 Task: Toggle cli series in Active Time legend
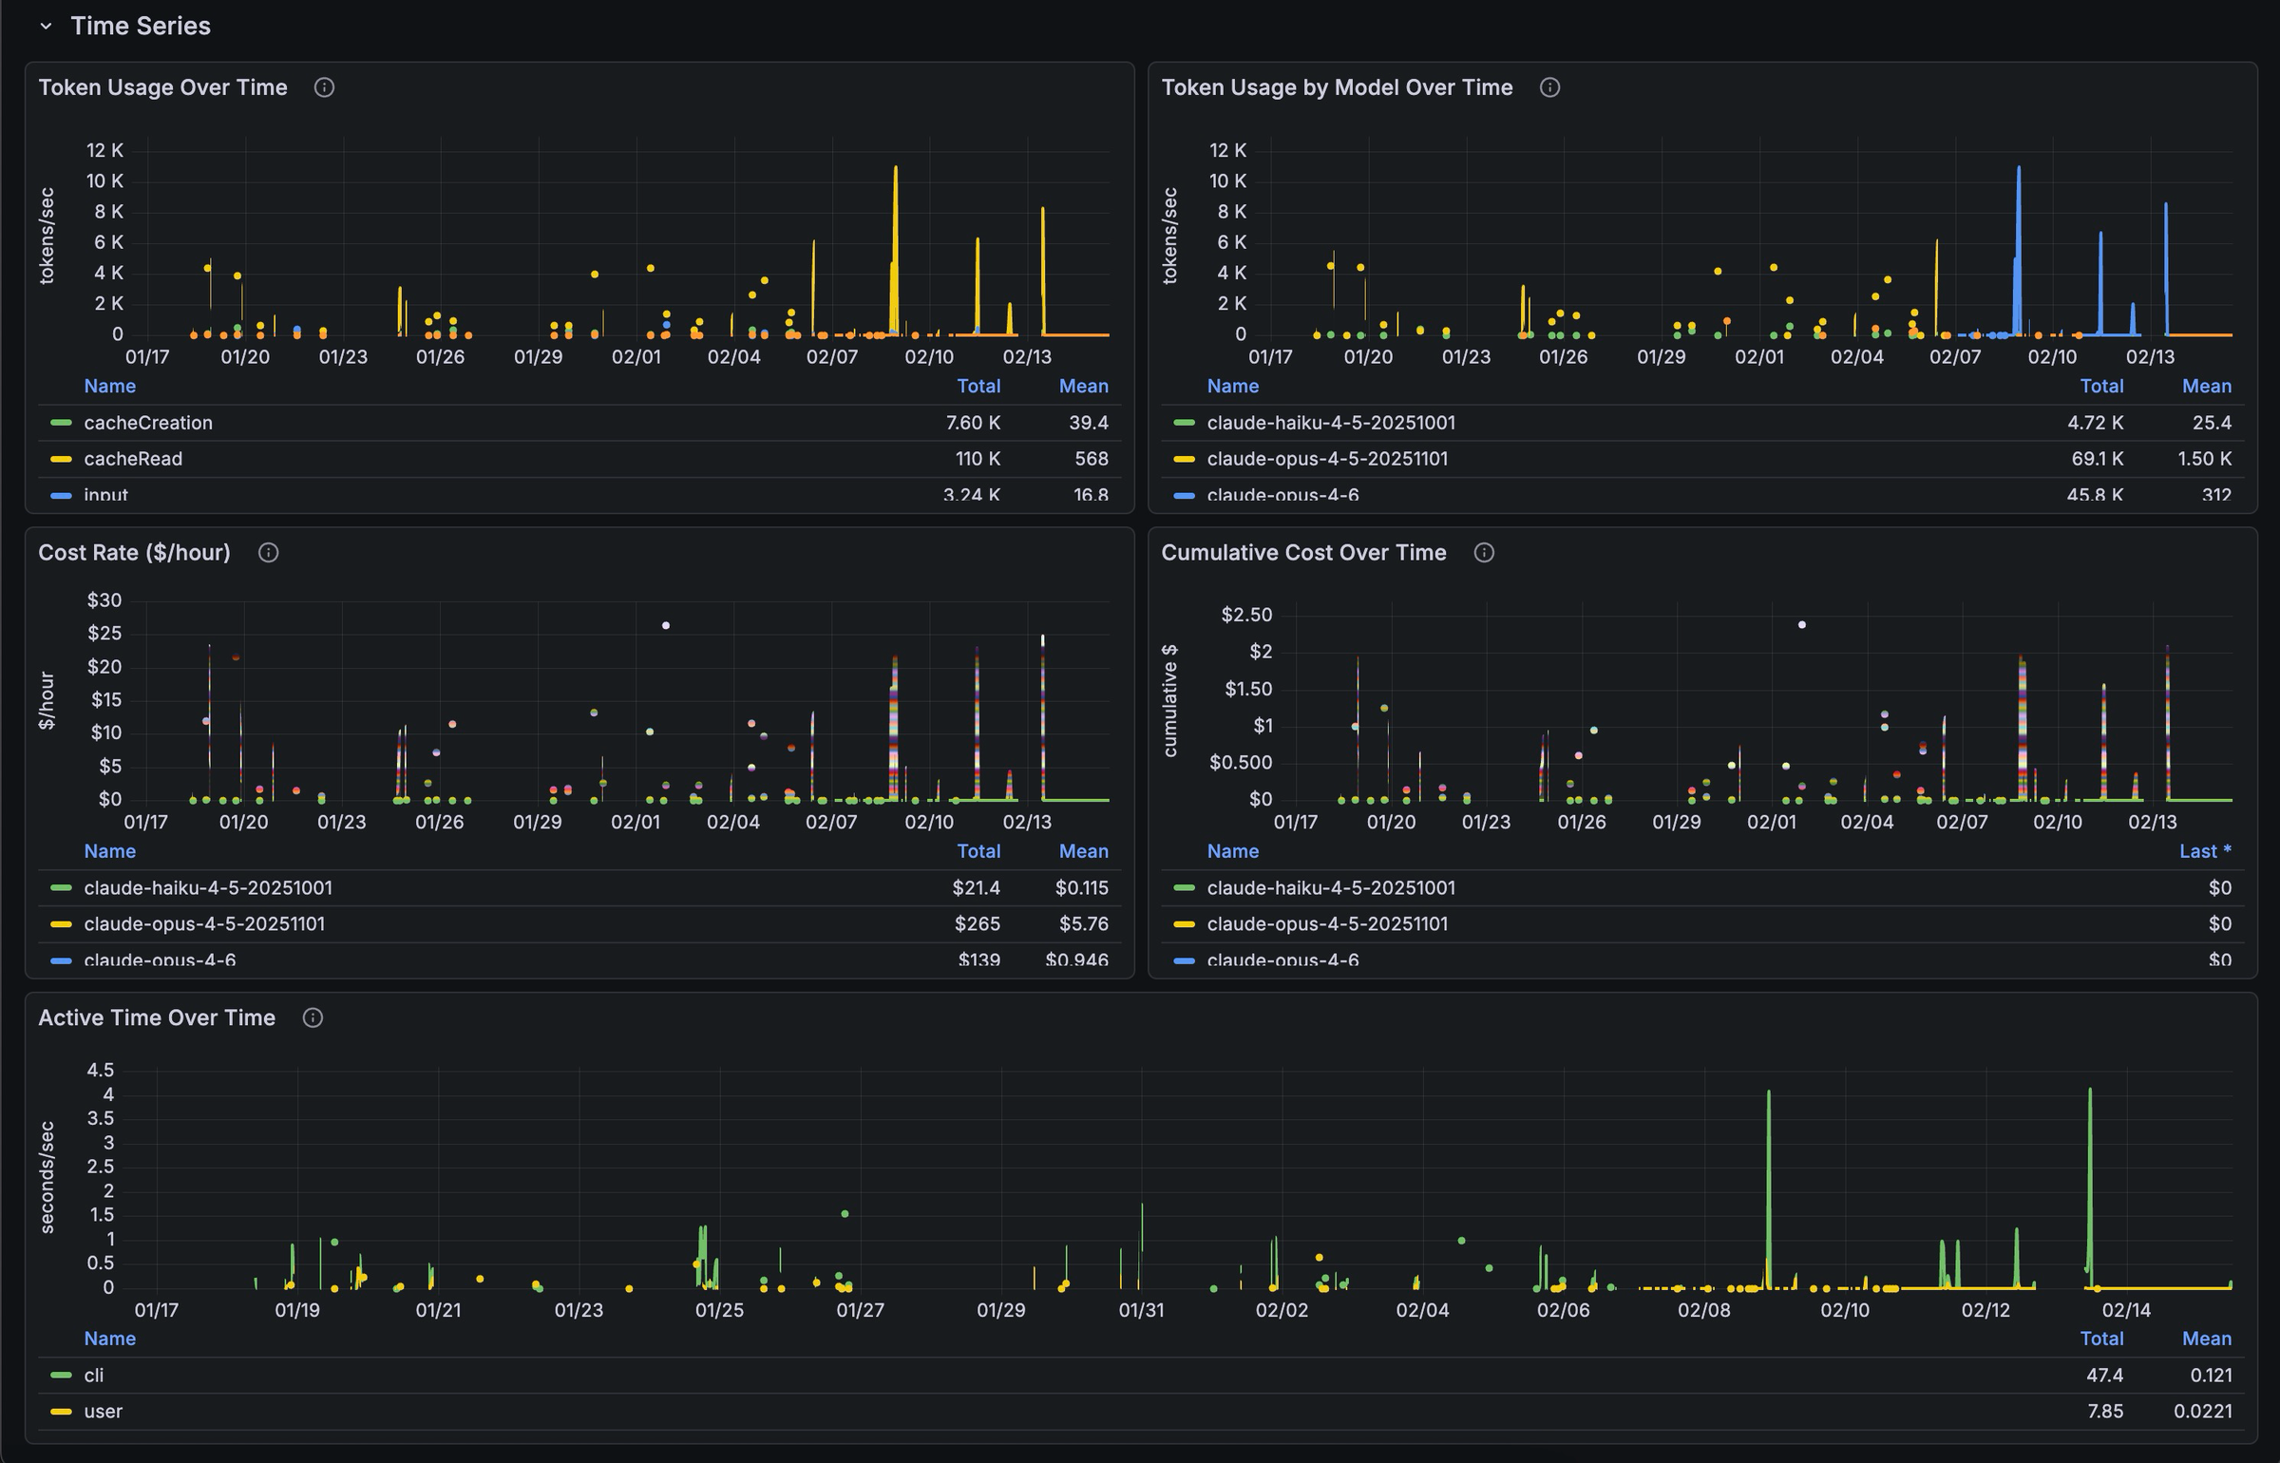click(x=94, y=1376)
